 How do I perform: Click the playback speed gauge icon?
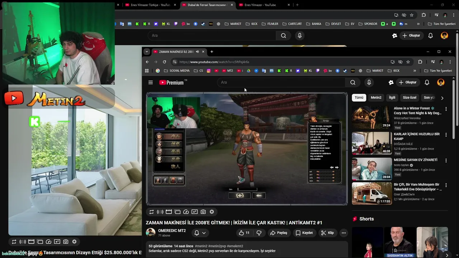(186, 212)
